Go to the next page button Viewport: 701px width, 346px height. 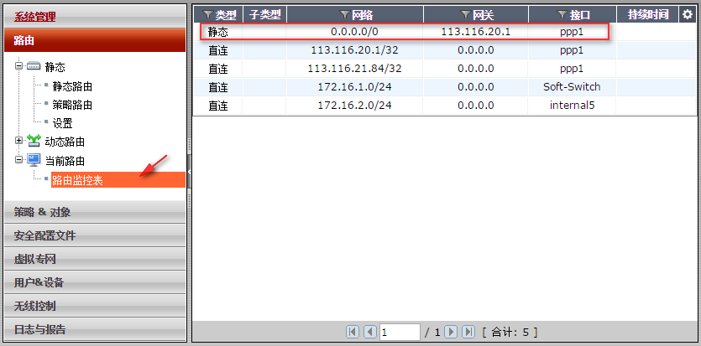tap(451, 332)
